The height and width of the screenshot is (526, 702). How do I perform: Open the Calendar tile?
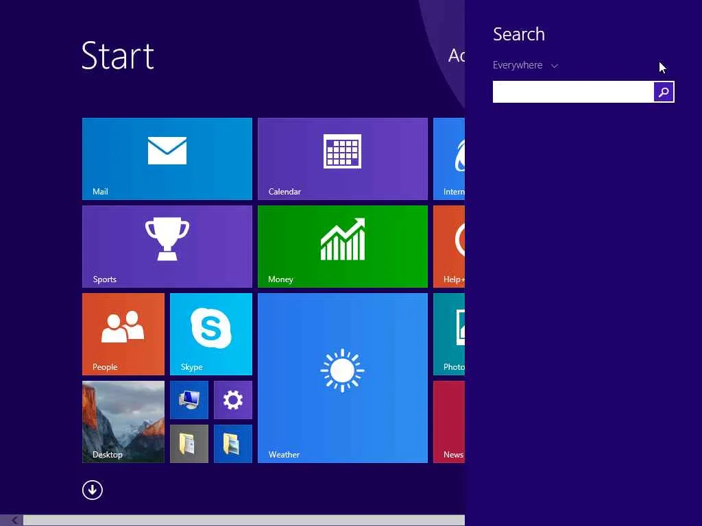(x=343, y=159)
